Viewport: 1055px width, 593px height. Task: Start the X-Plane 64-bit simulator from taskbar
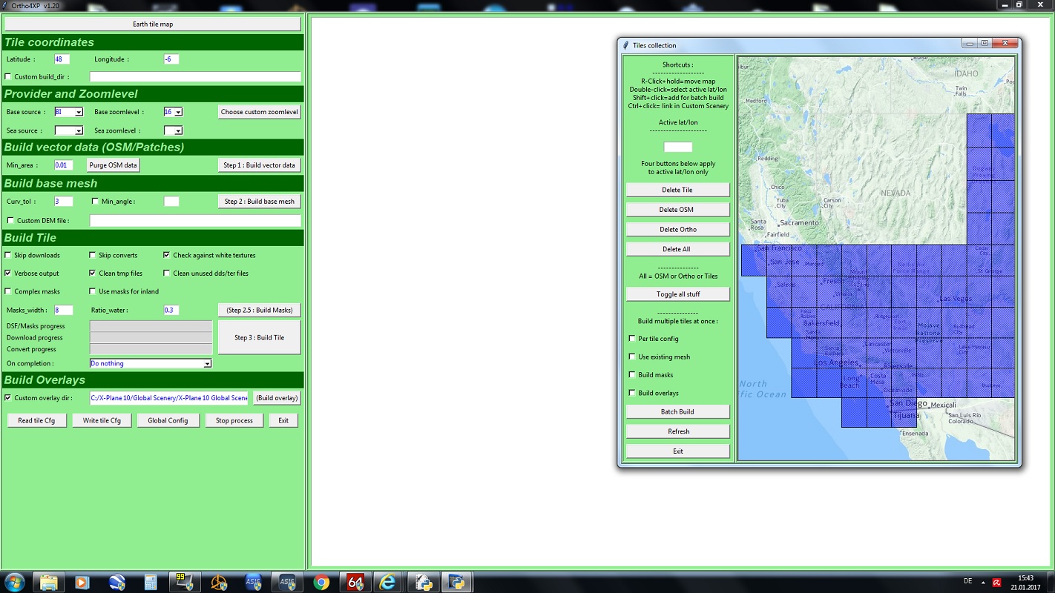tap(355, 582)
